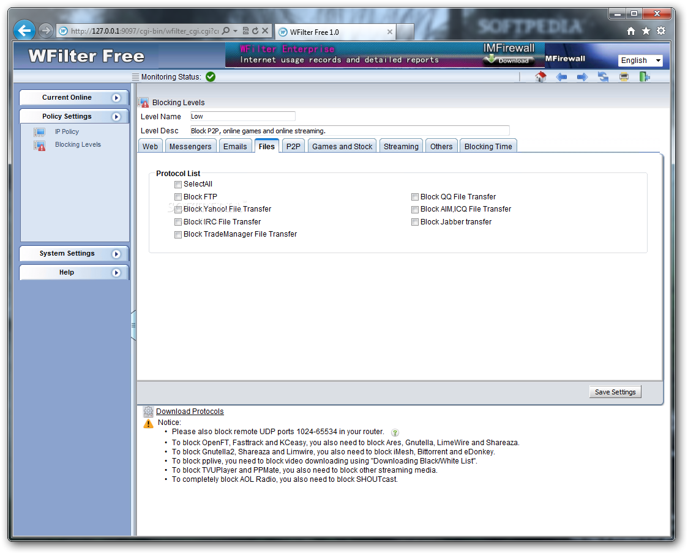Image resolution: width=688 pixels, height=554 pixels.
Task: Open Blocking Levels in sidebar
Action: 78,145
